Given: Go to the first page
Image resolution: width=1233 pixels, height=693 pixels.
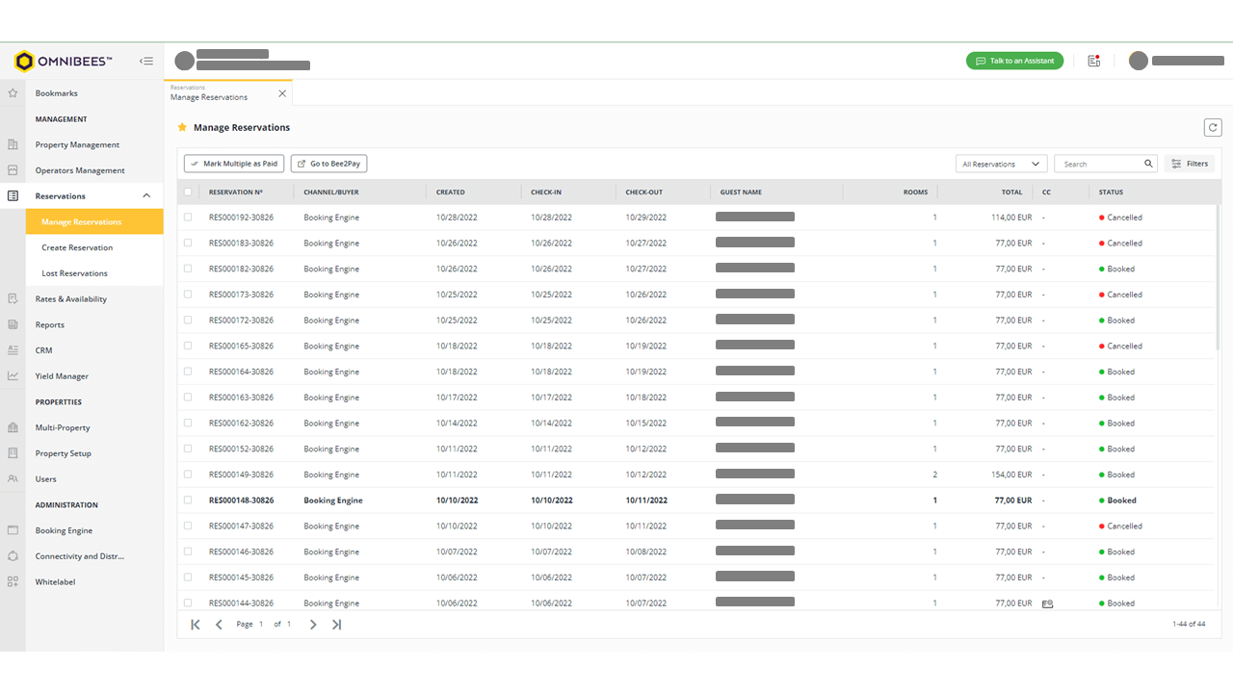Looking at the screenshot, I should (196, 625).
